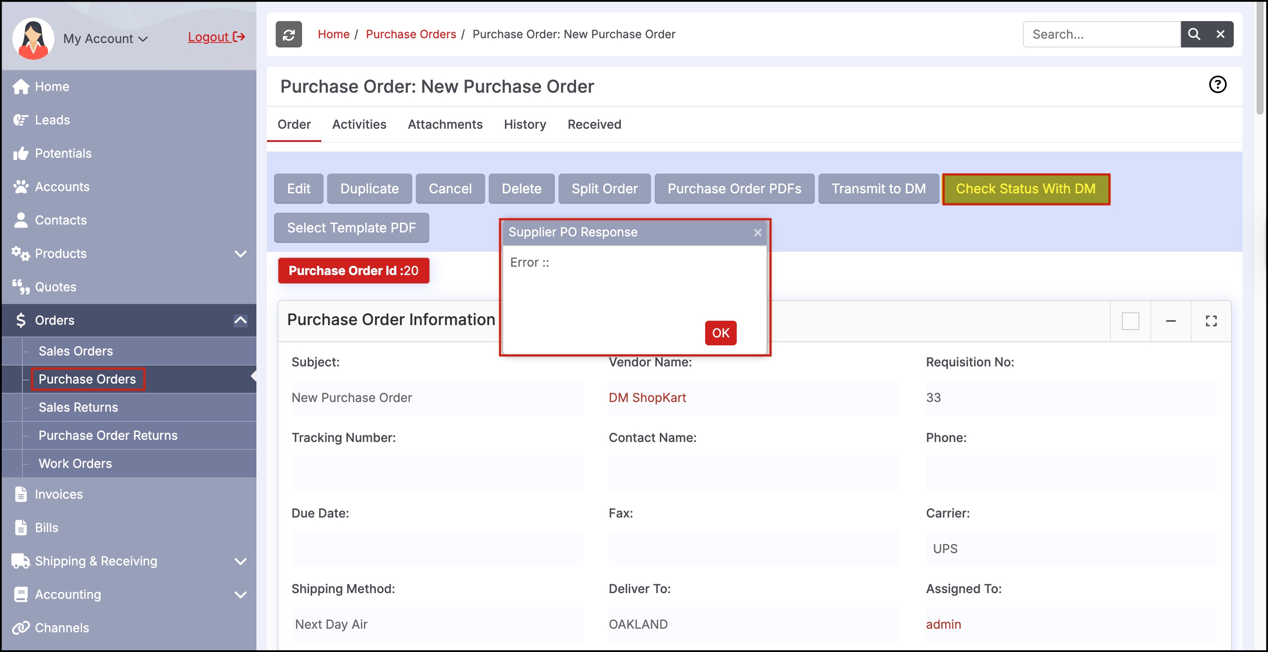Image resolution: width=1268 pixels, height=652 pixels.
Task: Collapse the Orders sidebar section
Action: point(240,320)
